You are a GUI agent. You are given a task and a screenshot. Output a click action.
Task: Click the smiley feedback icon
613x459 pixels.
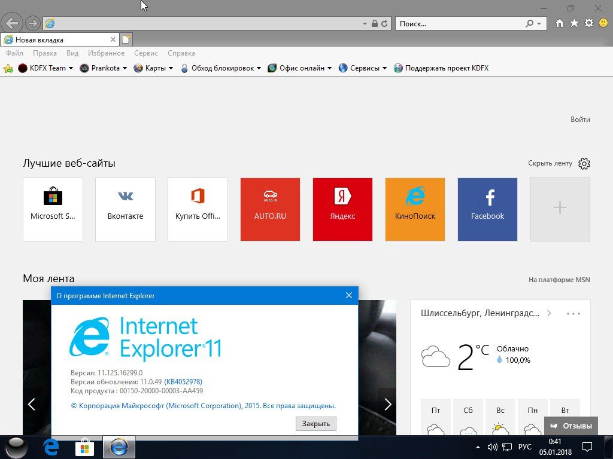point(603,23)
